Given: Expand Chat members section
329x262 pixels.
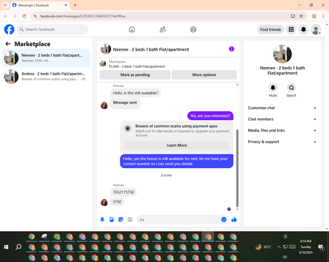Looking at the screenshot, I should pyautogui.click(x=282, y=120).
